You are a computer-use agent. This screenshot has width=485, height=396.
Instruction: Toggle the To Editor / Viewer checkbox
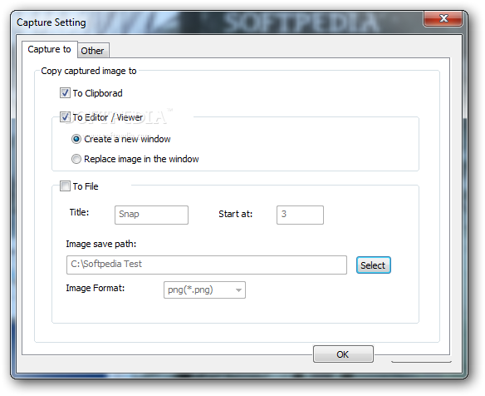point(65,117)
